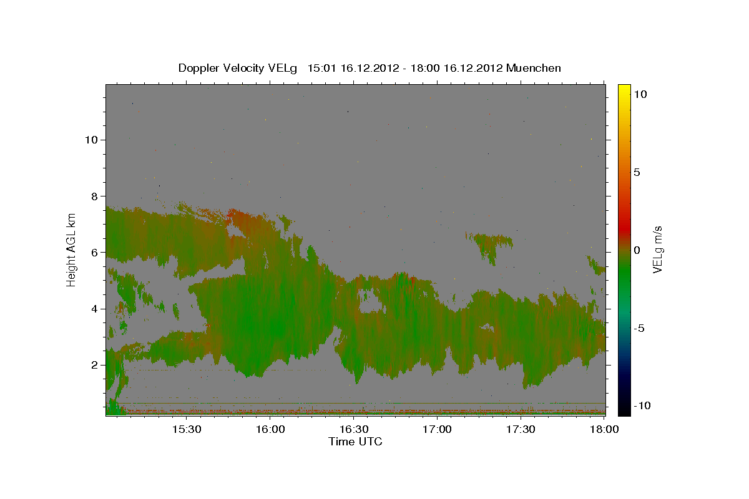The height and width of the screenshot is (499, 749).
Task: Click the green section of the colorbar
Action: click(624, 274)
